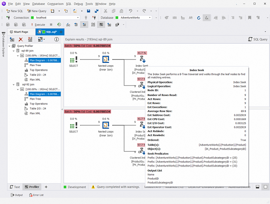Click the Save icon in toolbar

(x=88, y=11)
